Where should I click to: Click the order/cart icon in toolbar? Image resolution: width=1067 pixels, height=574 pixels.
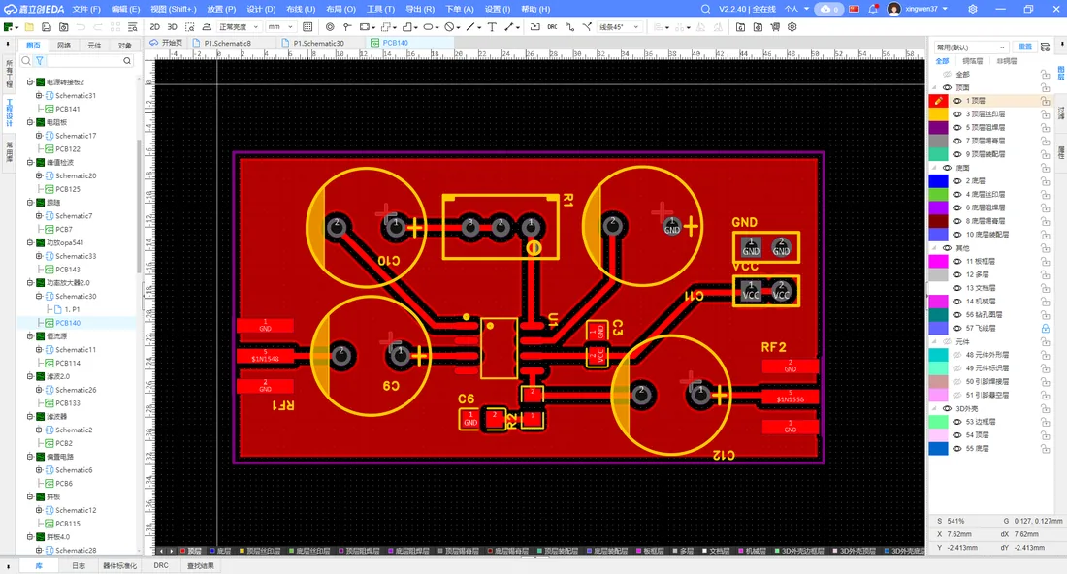click(775, 27)
